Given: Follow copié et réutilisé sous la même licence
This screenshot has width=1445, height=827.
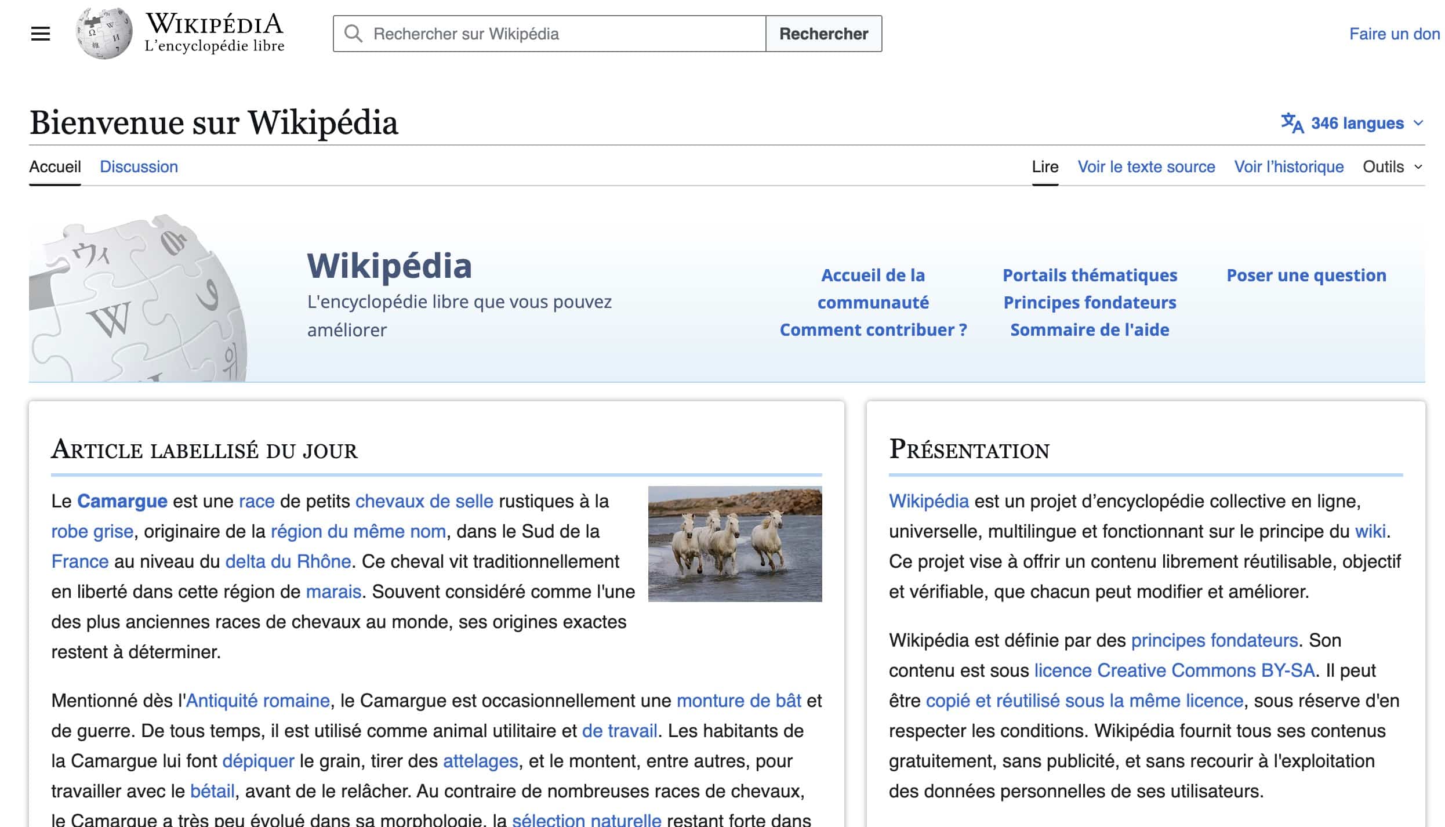Looking at the screenshot, I should (x=1084, y=701).
